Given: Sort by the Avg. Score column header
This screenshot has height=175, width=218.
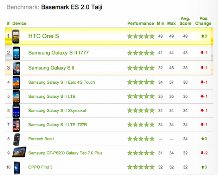Looking at the screenshot, I should point(185,21).
